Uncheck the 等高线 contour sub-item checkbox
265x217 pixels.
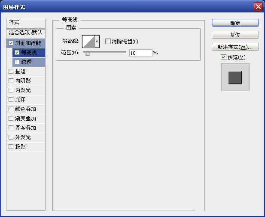(x=17, y=53)
